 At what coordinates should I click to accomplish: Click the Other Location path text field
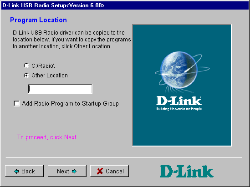[60, 89]
